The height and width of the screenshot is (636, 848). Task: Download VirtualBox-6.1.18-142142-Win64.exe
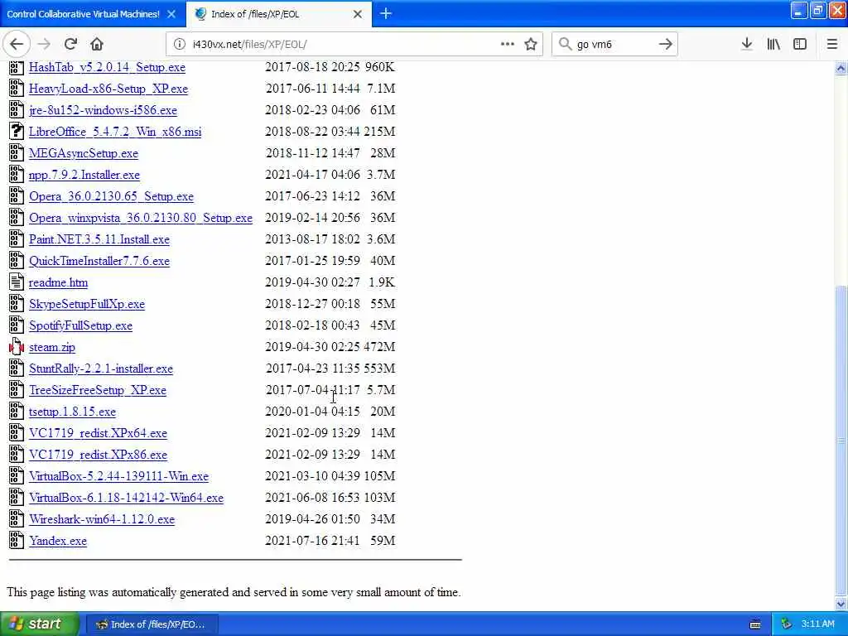tap(126, 498)
